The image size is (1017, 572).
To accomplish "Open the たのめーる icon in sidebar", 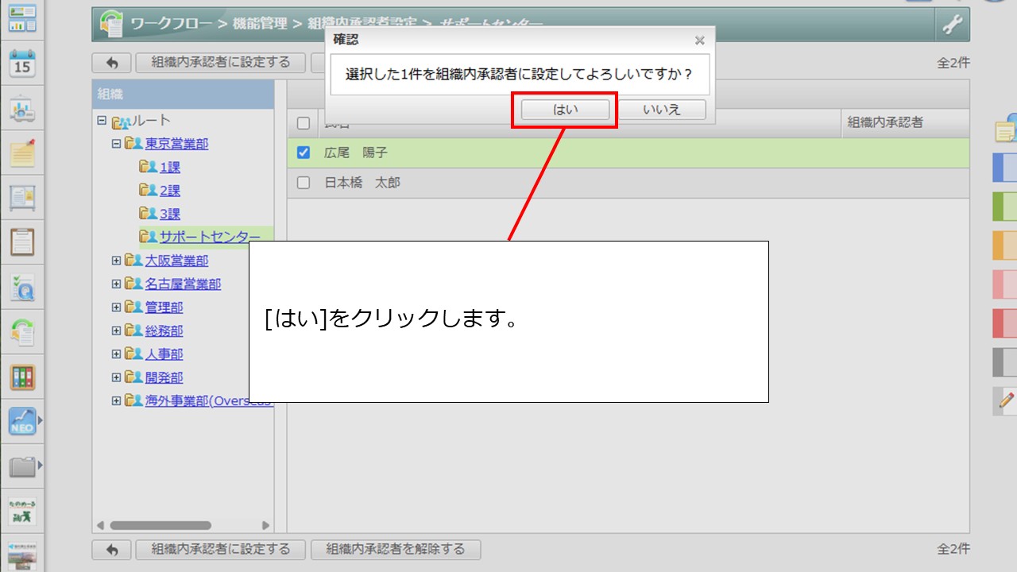I will (x=22, y=511).
